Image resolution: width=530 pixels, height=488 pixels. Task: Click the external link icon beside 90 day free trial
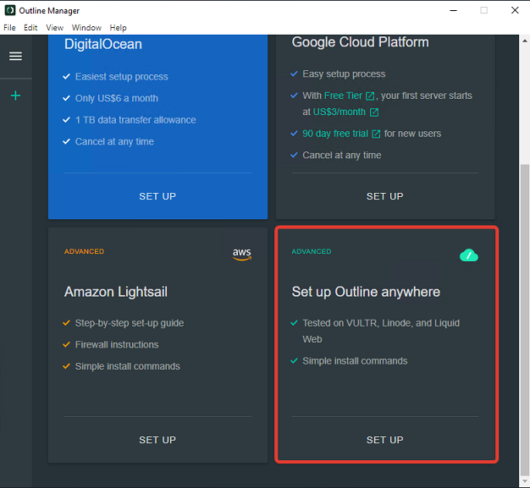(376, 134)
